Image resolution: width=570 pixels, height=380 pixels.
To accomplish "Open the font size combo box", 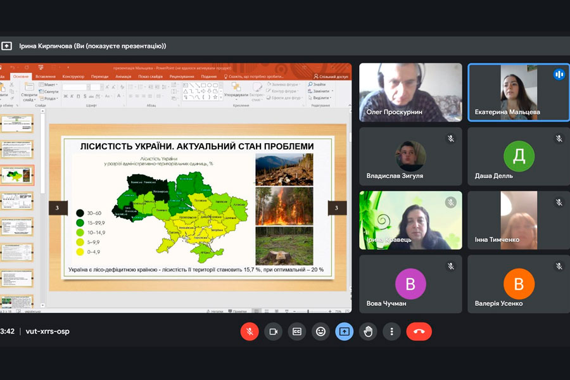I will click(96, 87).
